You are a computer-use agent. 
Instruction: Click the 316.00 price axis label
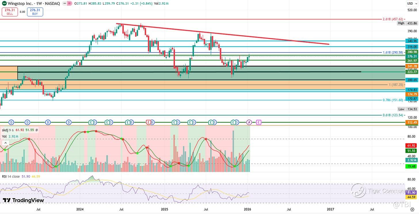click(x=412, y=47)
